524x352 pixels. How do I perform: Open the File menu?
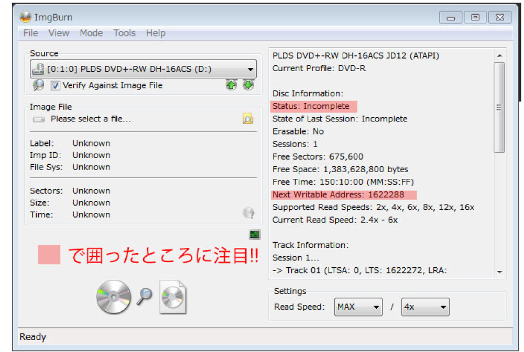point(30,33)
